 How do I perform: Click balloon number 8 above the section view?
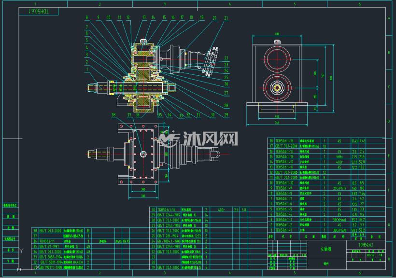point(86,17)
